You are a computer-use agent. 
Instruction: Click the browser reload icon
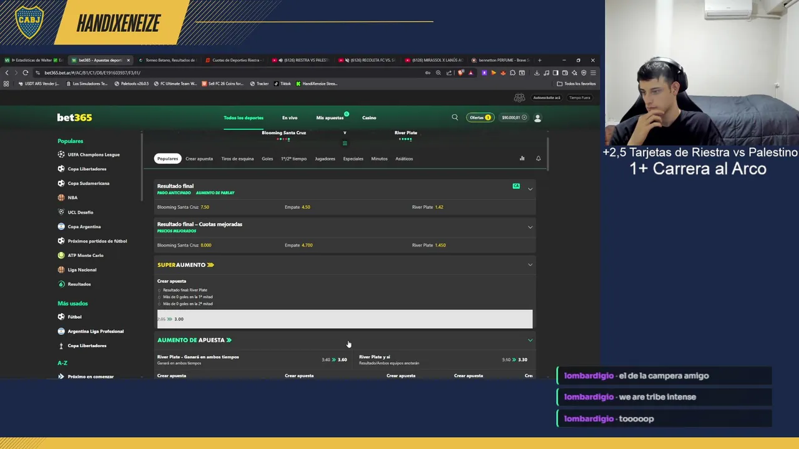26,72
